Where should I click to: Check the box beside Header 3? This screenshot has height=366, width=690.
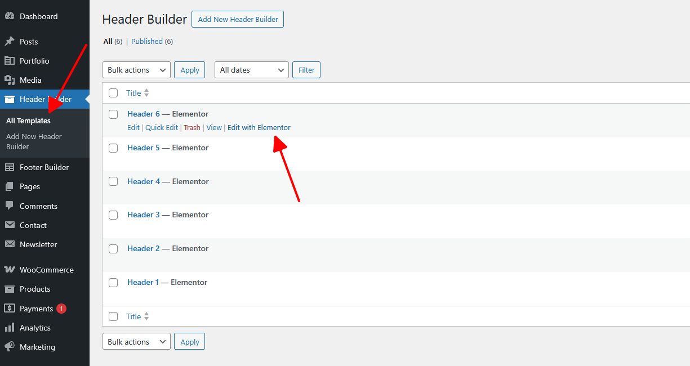click(113, 215)
